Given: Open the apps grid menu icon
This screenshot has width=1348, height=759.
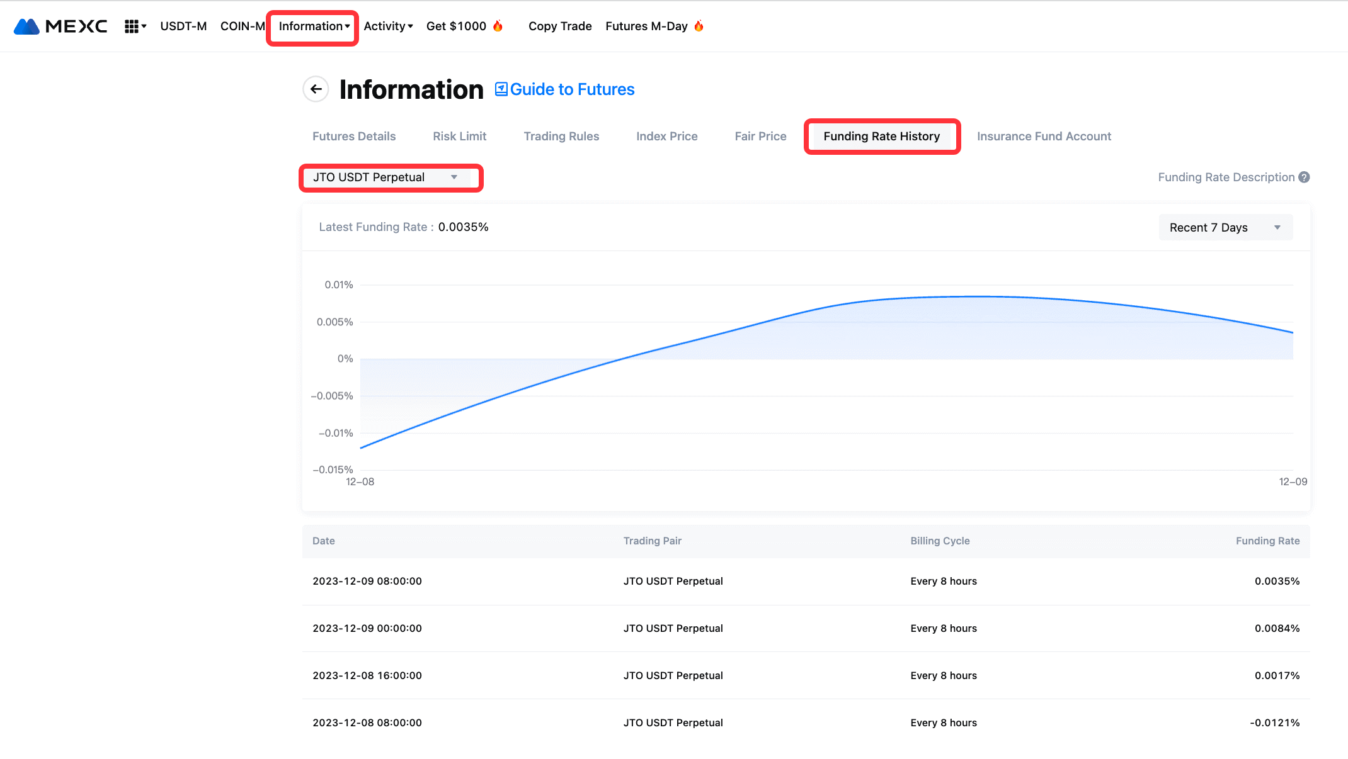Looking at the screenshot, I should click(131, 26).
